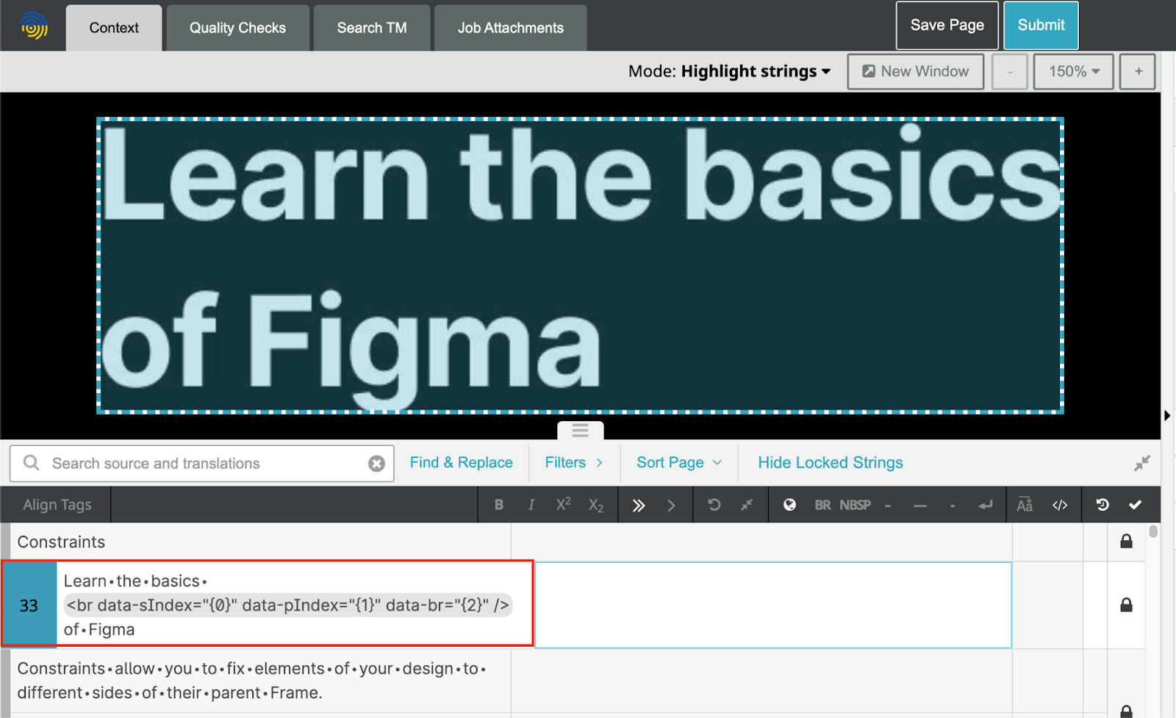Click the superscript X² icon
Image resolution: width=1176 pixels, height=718 pixels.
(x=563, y=505)
